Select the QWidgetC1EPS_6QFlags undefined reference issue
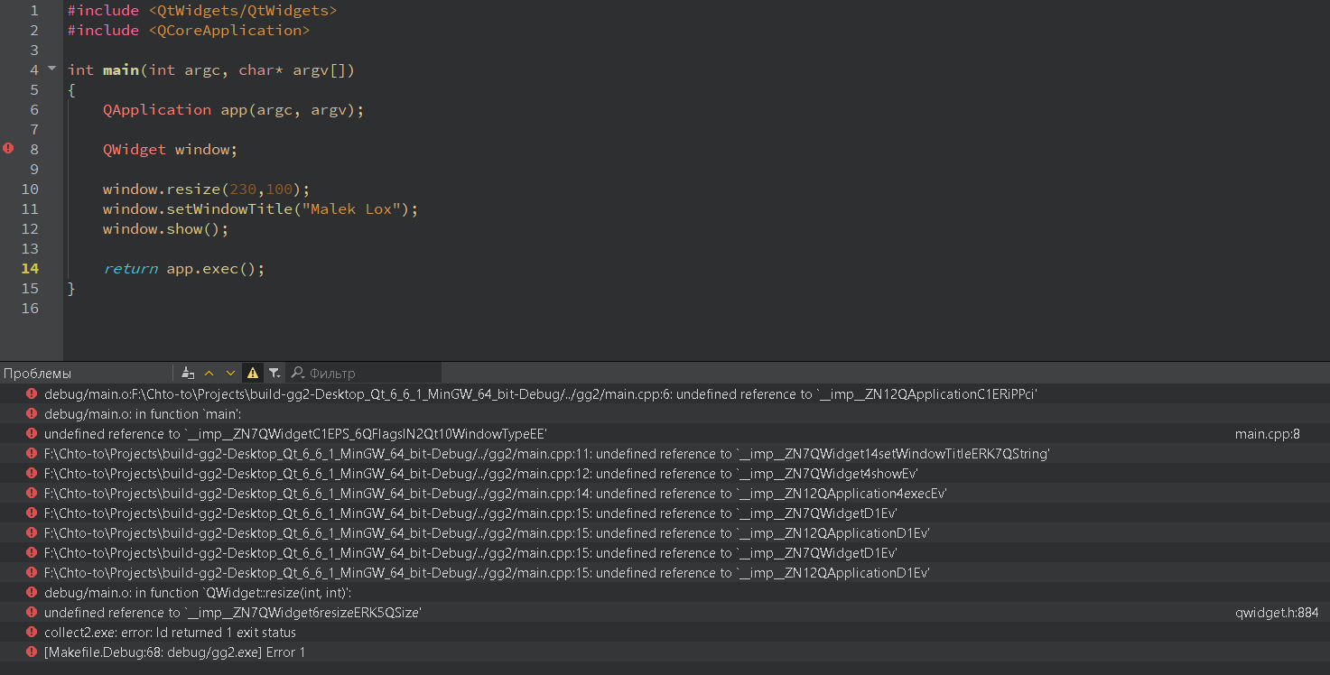 click(x=665, y=434)
